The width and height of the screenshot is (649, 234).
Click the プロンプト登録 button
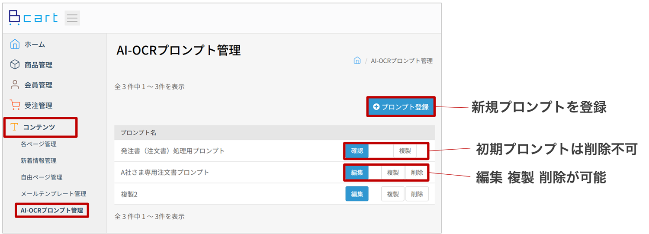[x=401, y=107]
